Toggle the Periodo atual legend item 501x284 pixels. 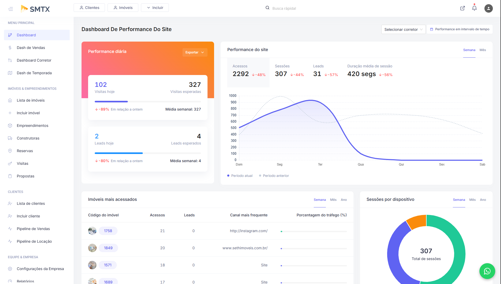point(240,176)
